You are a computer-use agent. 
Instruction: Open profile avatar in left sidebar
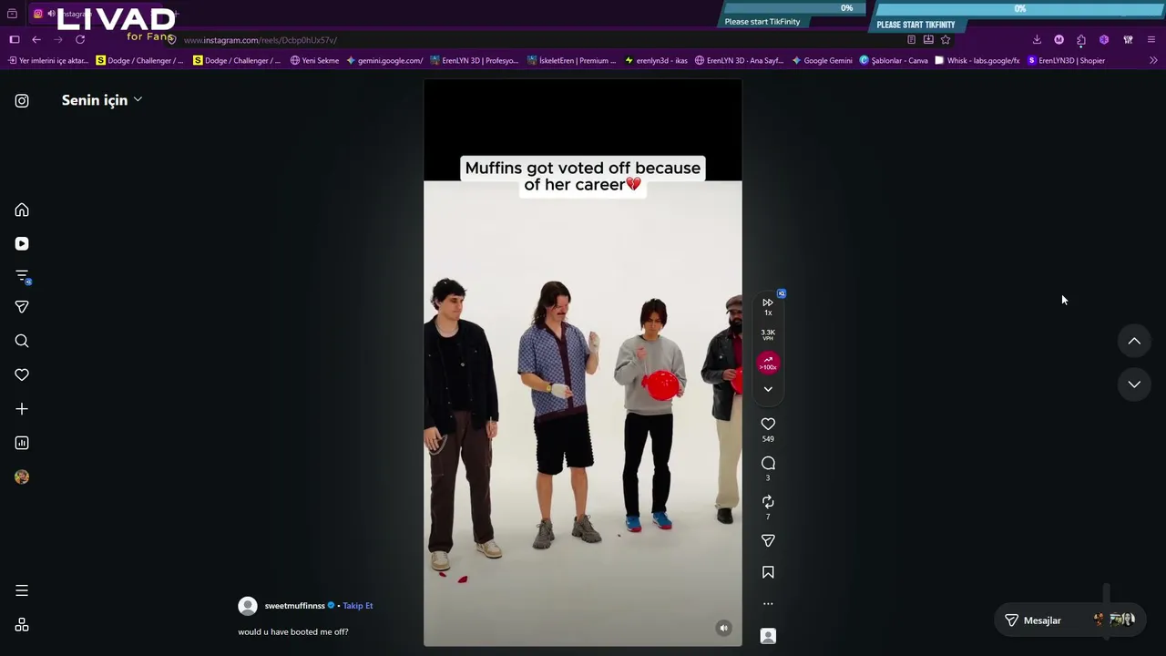[x=22, y=477]
